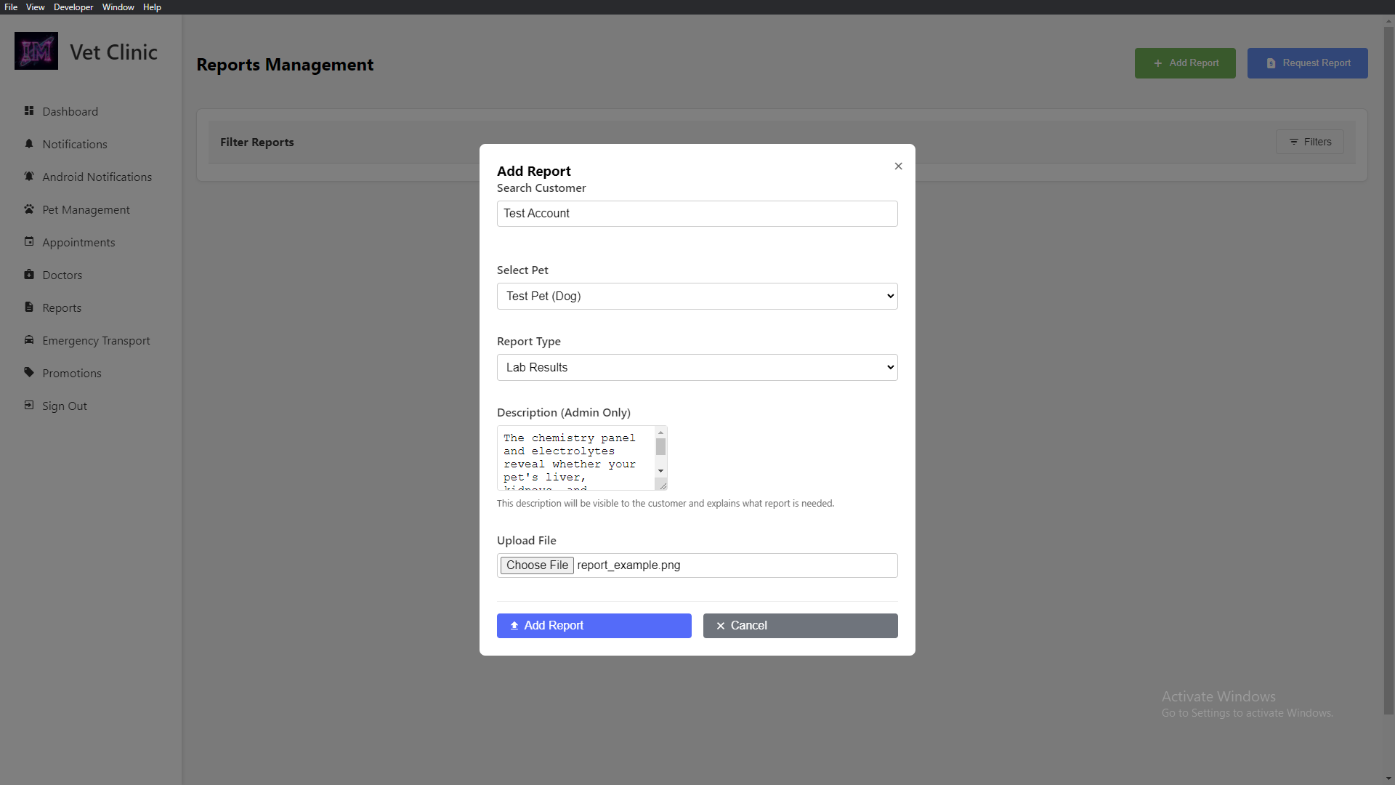Select the Pet Management paw icon
This screenshot has width=1395, height=785.
point(29,209)
